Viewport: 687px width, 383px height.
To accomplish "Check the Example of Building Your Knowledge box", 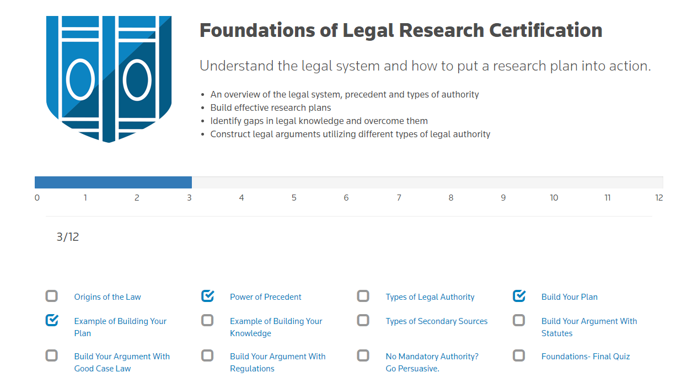I will (207, 320).
